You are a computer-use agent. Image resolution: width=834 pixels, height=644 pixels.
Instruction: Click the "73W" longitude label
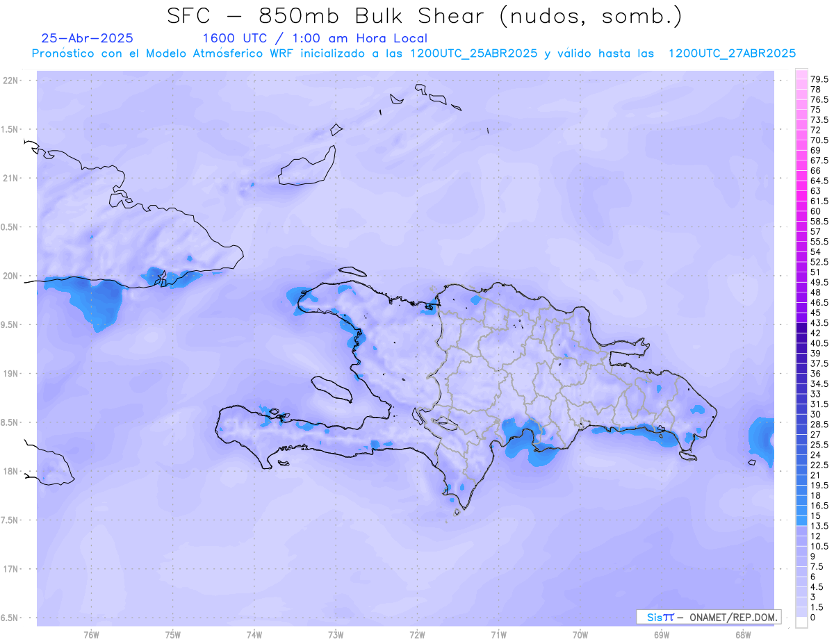point(336,635)
